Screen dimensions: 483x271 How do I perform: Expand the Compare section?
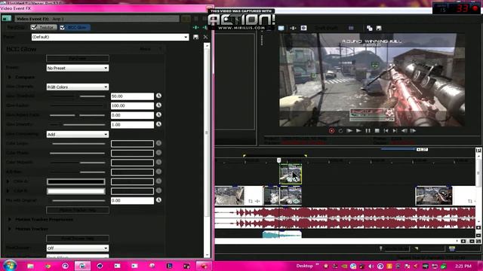pos(9,77)
